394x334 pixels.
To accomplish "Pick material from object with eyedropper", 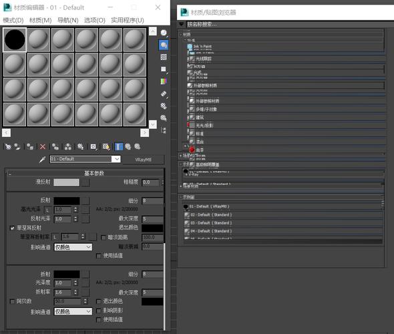I will tap(43, 160).
